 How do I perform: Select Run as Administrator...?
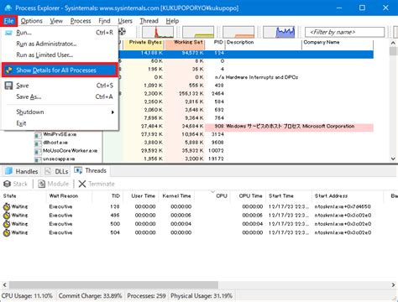(x=60, y=44)
